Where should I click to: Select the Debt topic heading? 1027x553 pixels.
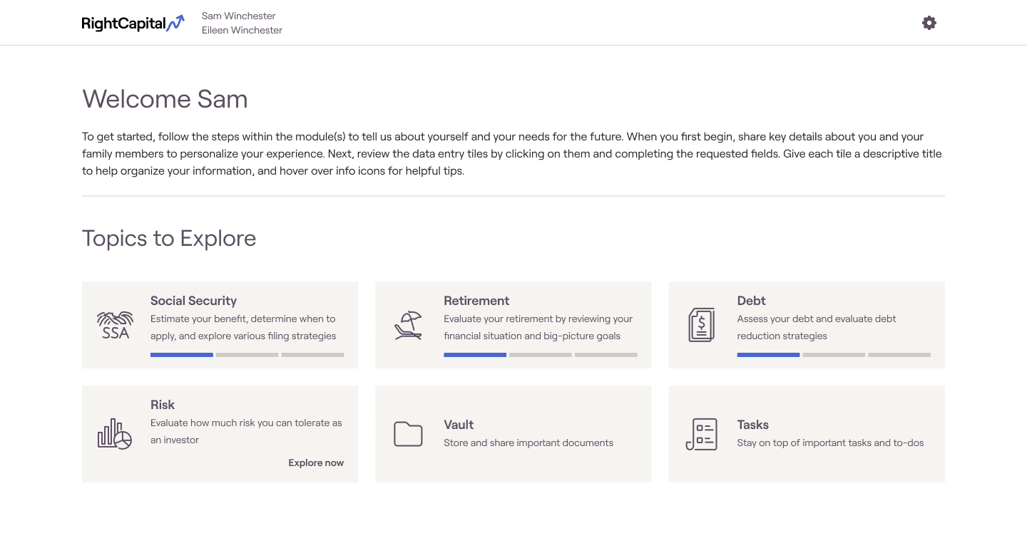[751, 301]
